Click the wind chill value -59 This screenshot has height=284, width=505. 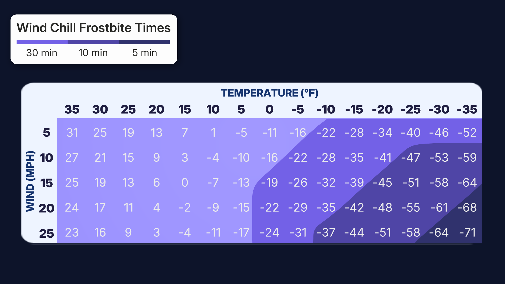[467, 158]
